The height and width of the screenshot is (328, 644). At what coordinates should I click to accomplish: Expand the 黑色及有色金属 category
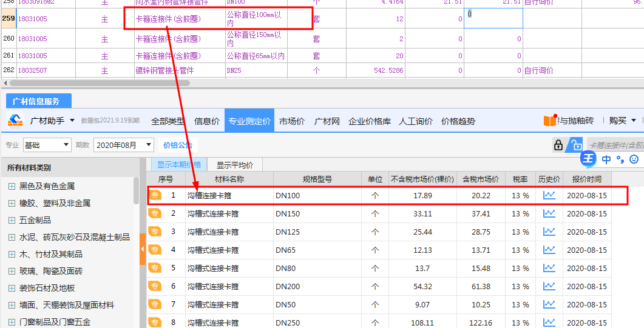(x=12, y=186)
